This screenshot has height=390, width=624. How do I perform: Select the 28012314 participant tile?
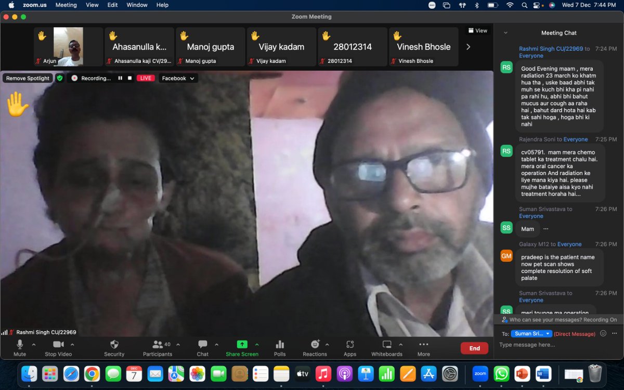[x=353, y=47]
